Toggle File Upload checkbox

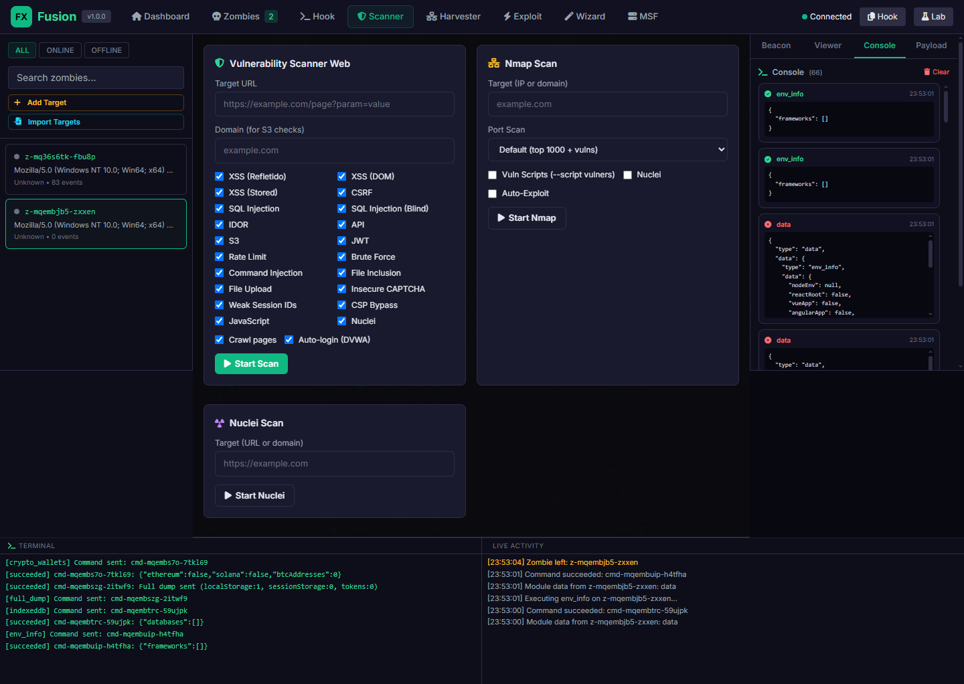click(x=219, y=289)
